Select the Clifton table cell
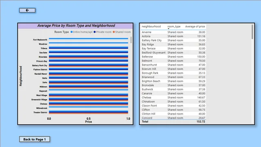This screenshot has height=147, width=261. tap(146, 110)
